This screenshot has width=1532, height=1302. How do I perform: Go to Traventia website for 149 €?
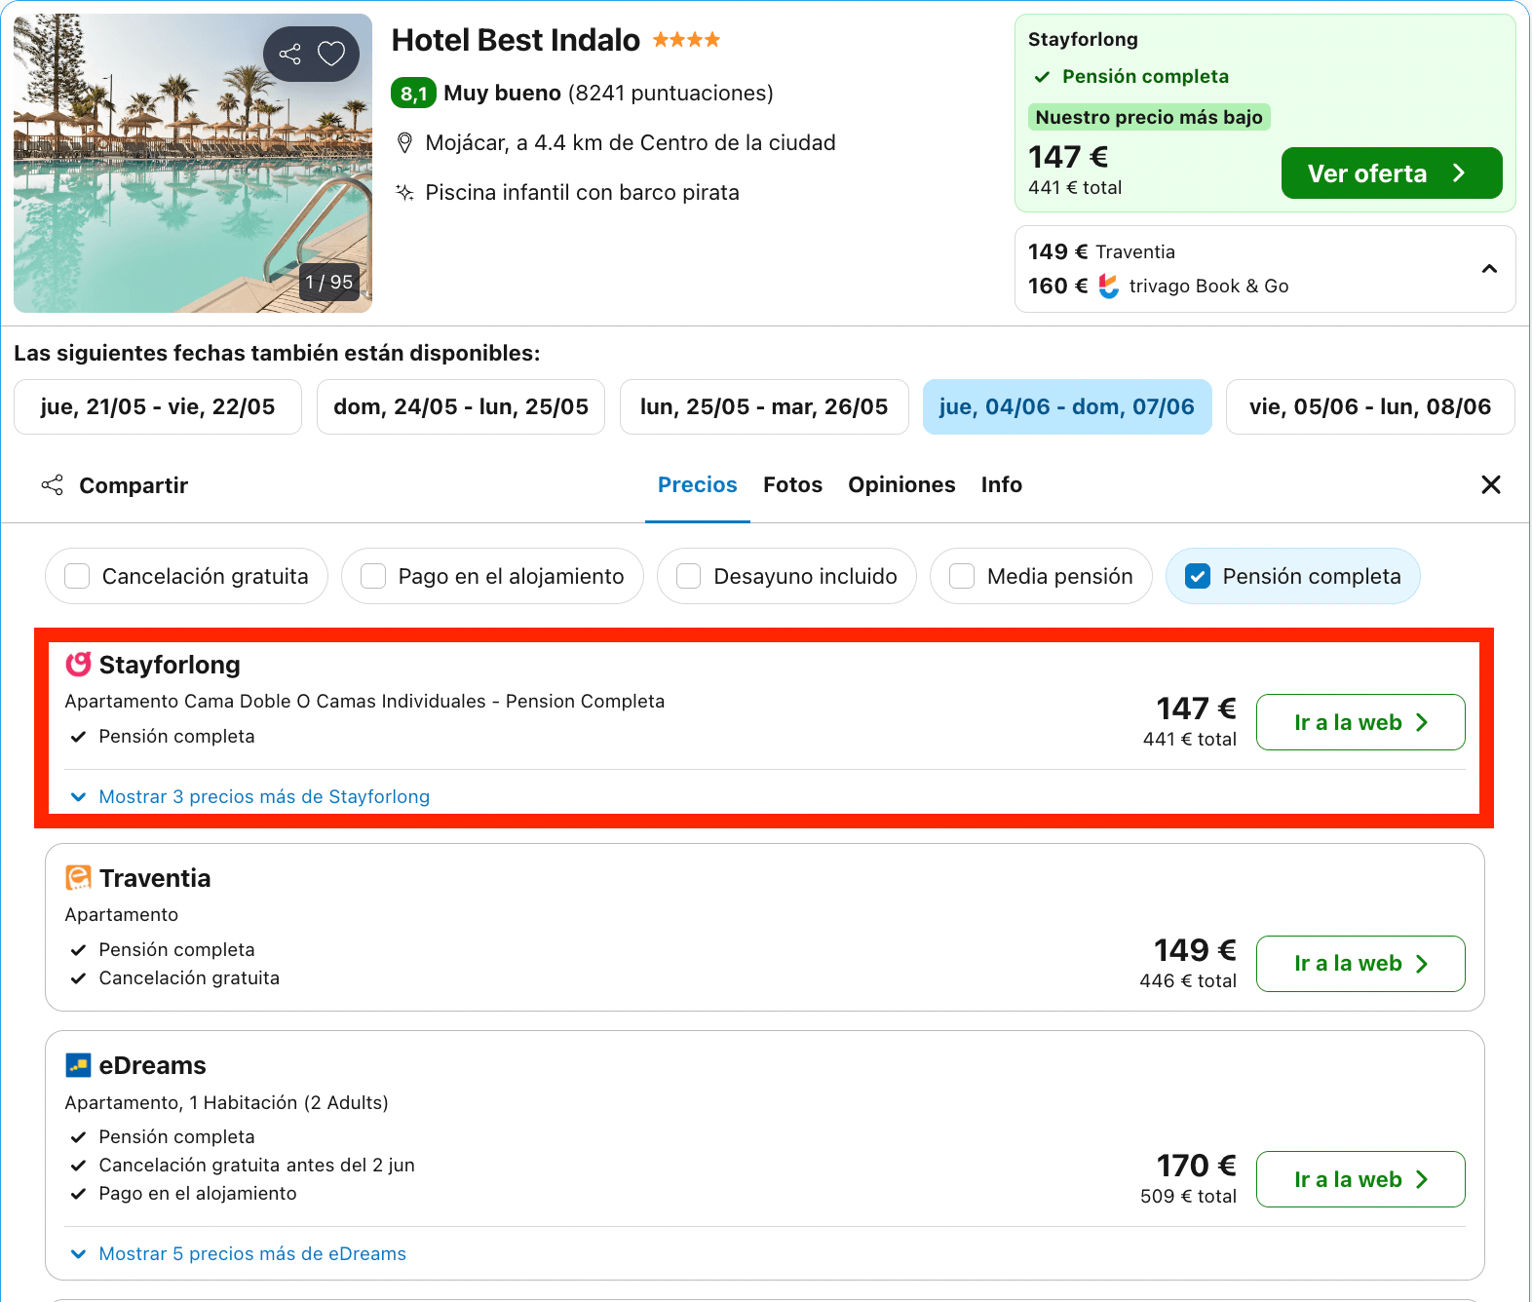pos(1360,964)
